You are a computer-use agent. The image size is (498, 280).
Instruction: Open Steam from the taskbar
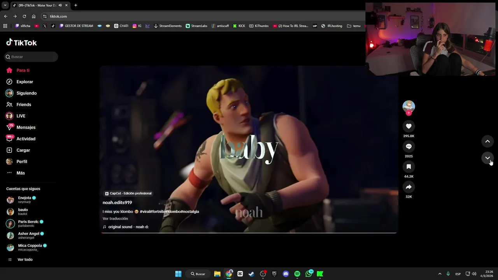(x=251, y=274)
